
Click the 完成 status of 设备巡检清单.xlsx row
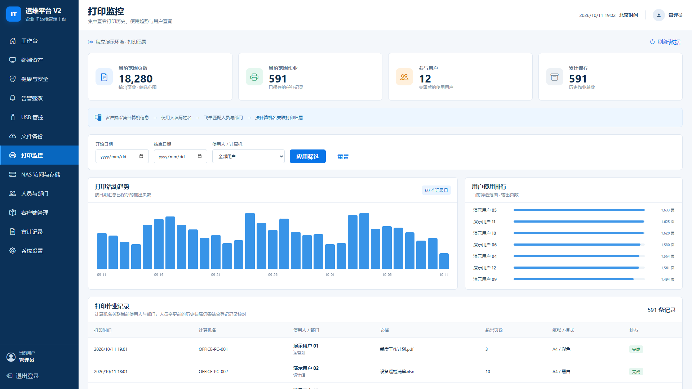(x=636, y=372)
